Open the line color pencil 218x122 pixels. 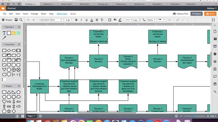coord(120,20)
